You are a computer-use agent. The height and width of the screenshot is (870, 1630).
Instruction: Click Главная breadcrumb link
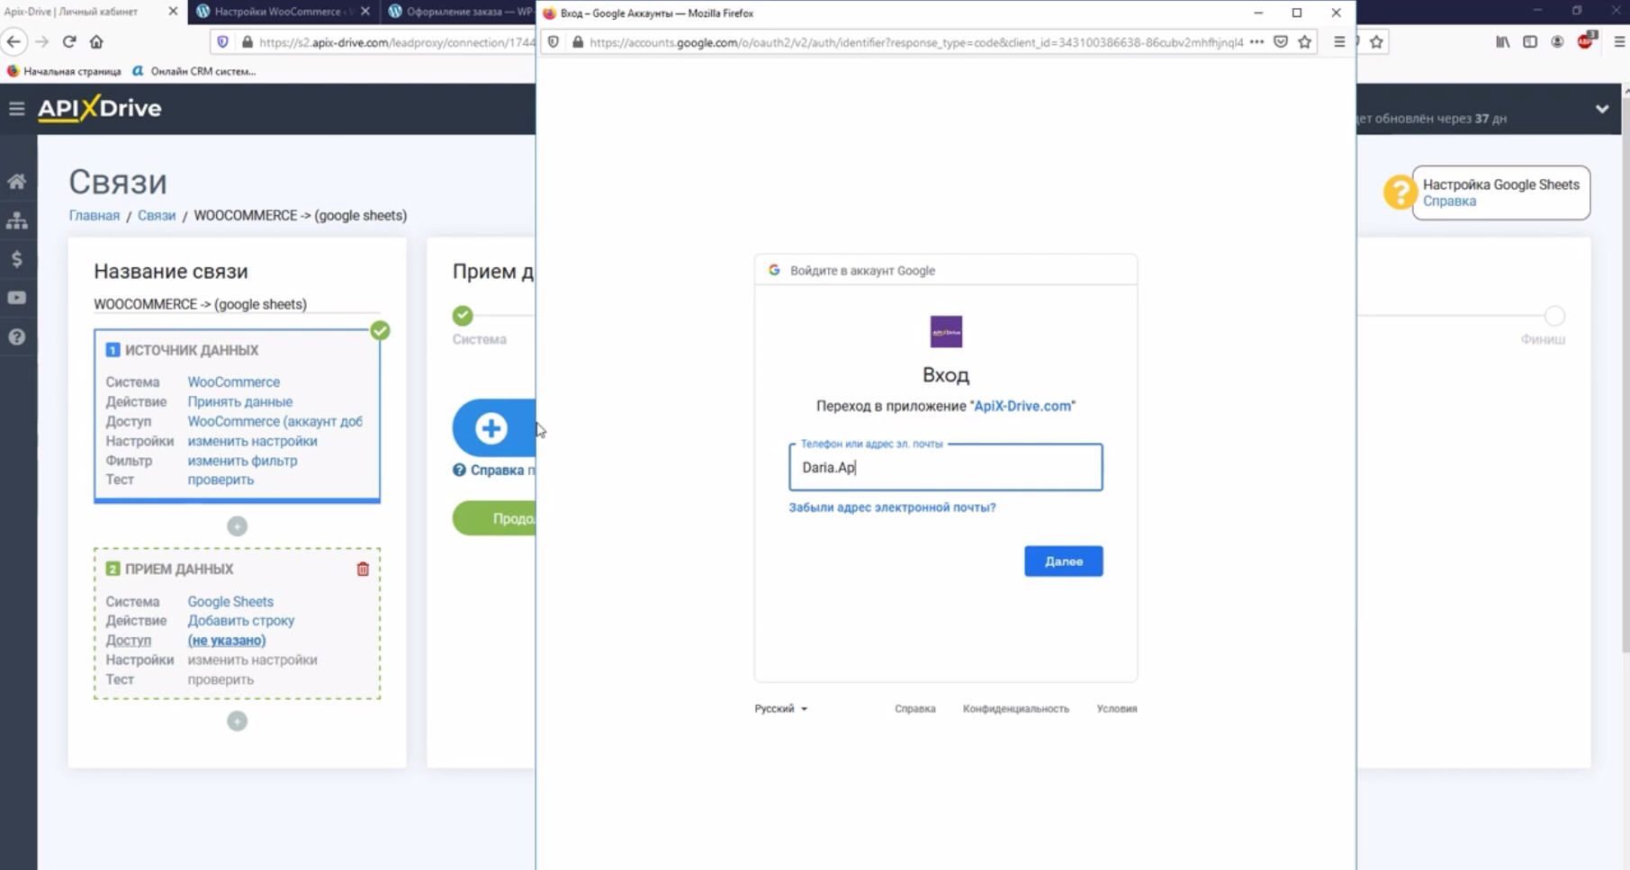(x=94, y=216)
